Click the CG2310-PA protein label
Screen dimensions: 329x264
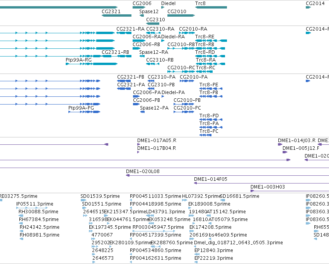(162, 77)
